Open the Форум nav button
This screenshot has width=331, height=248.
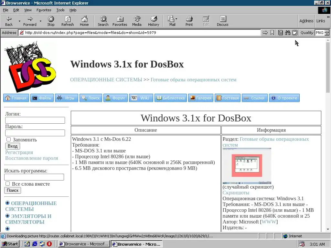[115, 98]
